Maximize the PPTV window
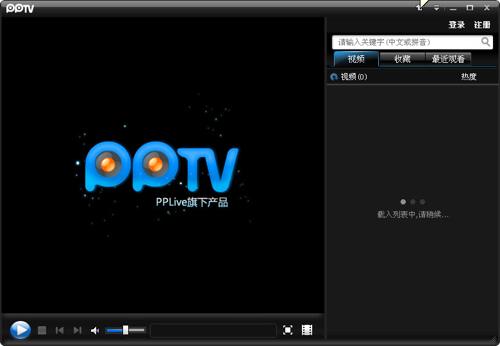This screenshot has height=346, width=500. pos(470,8)
